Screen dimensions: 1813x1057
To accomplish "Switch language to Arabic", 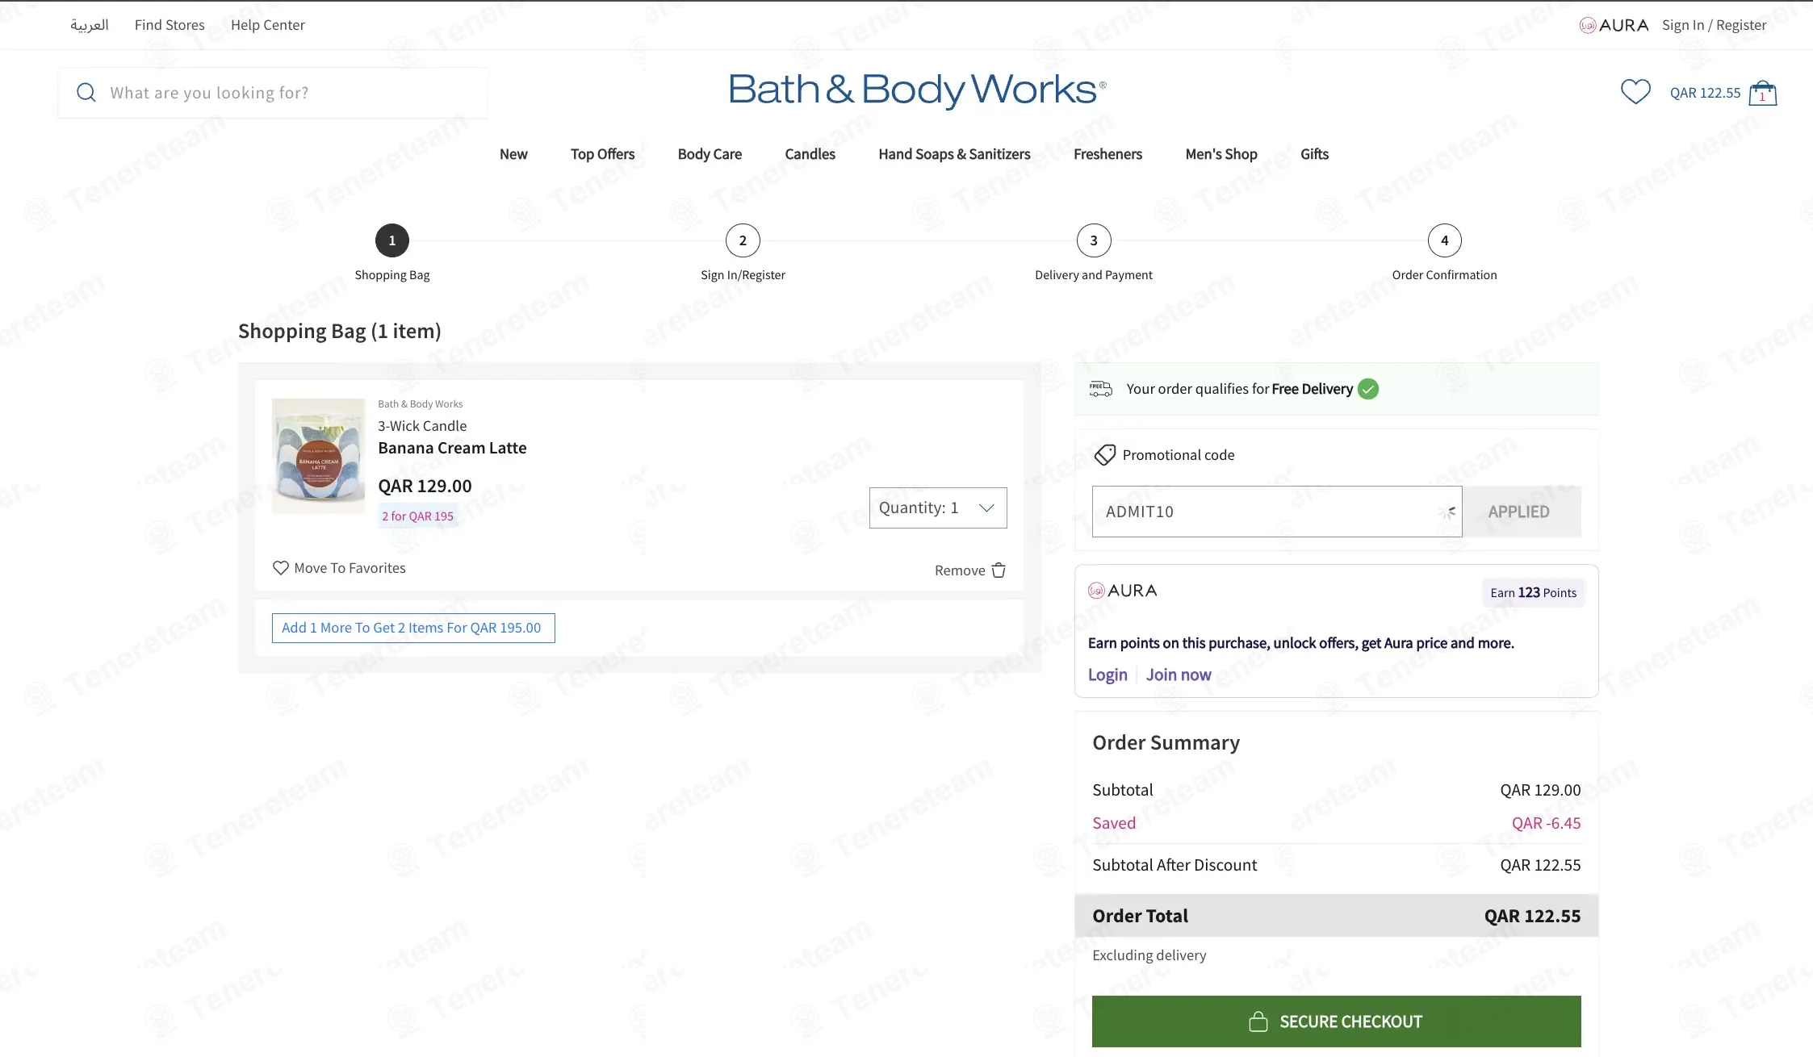I will point(90,25).
